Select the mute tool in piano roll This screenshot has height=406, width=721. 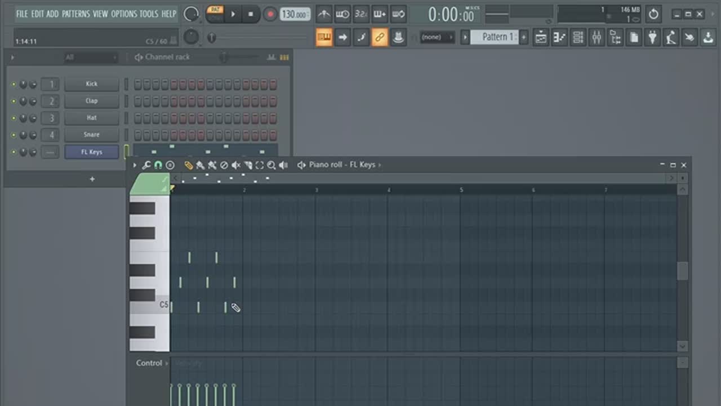236,165
